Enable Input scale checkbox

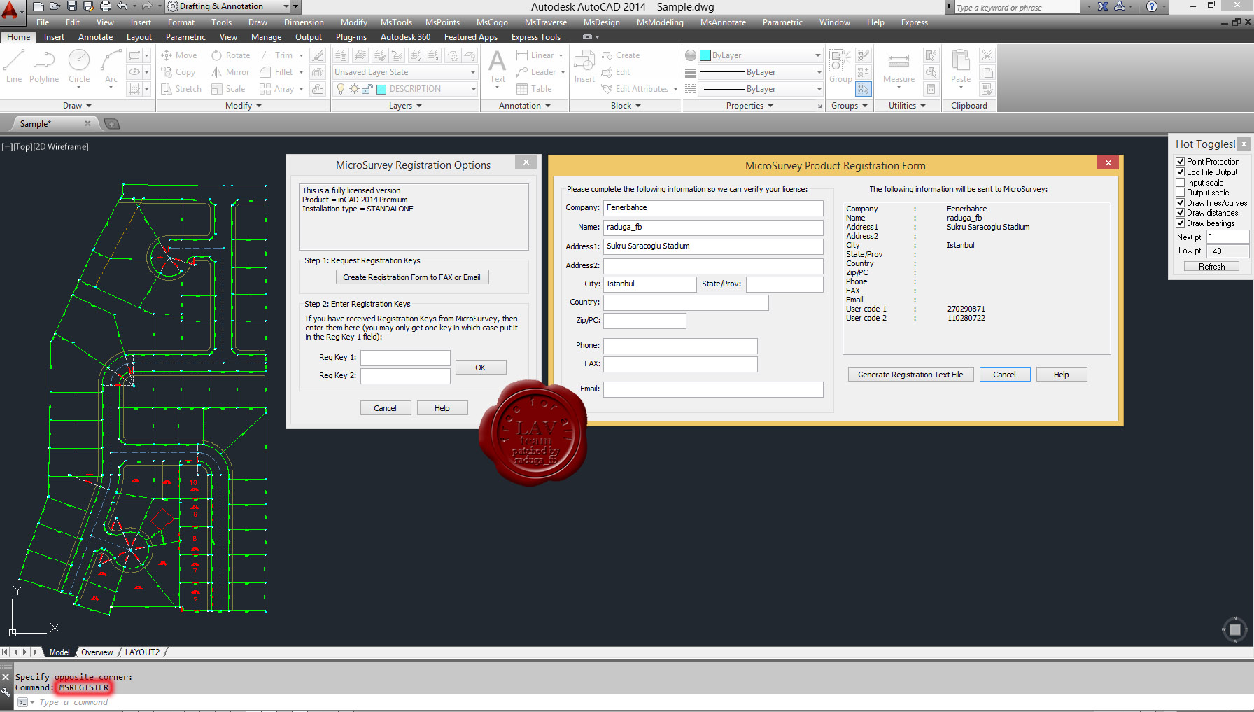click(1181, 183)
